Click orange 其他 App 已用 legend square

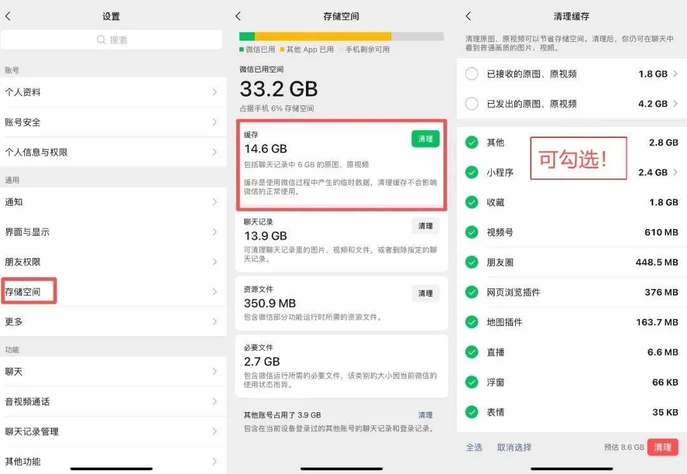[x=282, y=50]
